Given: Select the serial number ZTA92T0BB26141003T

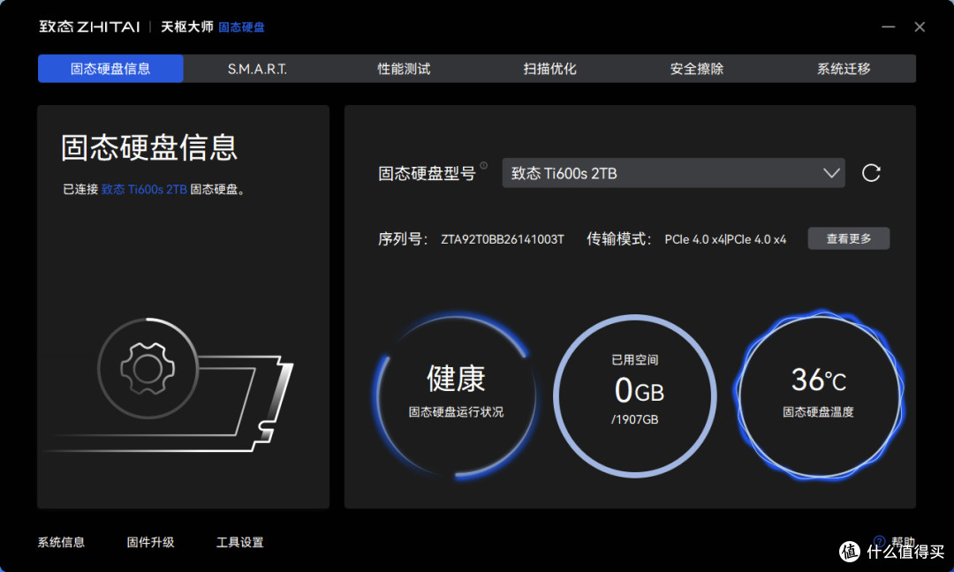Looking at the screenshot, I should click(x=503, y=239).
